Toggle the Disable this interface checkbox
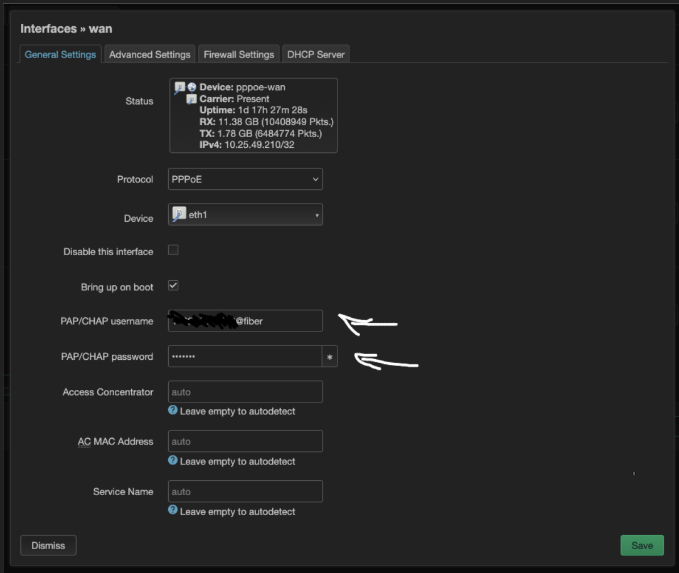 [x=173, y=250]
